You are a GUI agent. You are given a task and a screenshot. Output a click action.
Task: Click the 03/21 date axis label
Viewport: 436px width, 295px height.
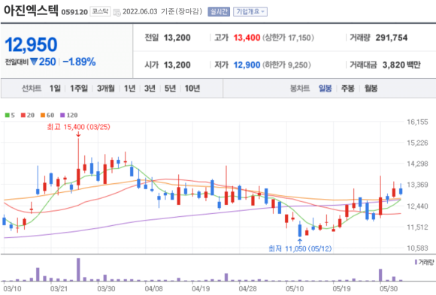(59, 288)
